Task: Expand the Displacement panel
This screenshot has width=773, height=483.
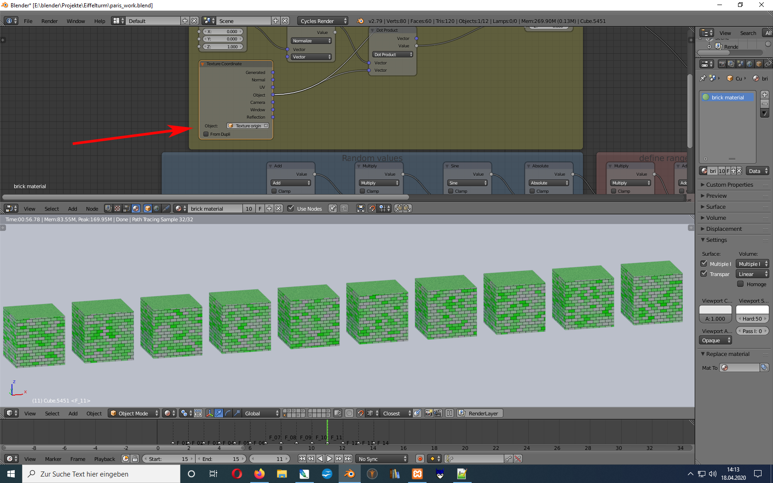Action: [x=724, y=229]
